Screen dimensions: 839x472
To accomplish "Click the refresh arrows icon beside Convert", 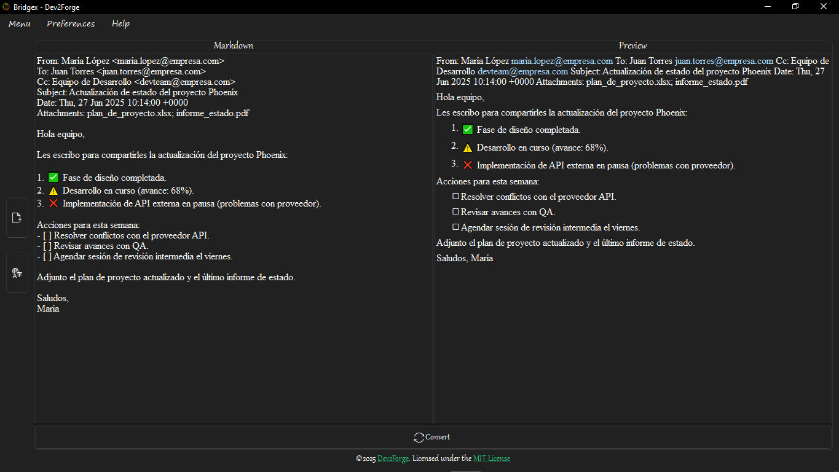I will point(419,437).
